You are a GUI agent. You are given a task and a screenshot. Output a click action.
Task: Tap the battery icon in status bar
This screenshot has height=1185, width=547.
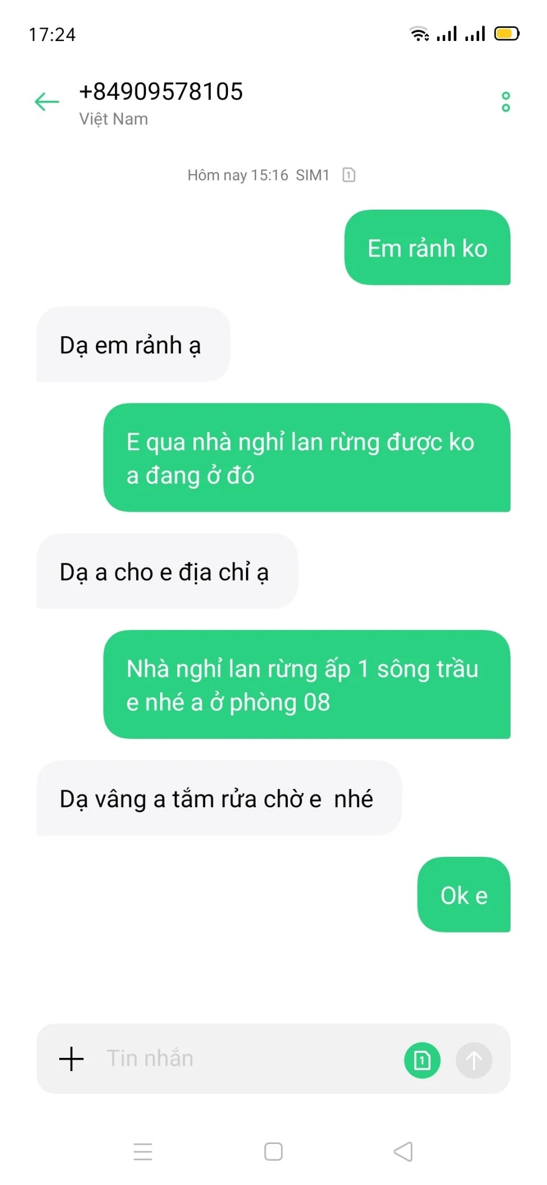pos(507,34)
